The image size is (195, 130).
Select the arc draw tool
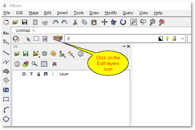coord(6,110)
